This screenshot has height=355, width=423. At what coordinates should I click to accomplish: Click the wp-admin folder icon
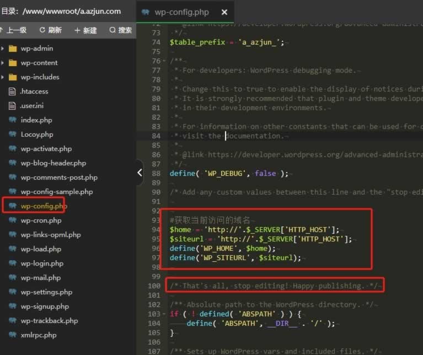[x=13, y=49]
